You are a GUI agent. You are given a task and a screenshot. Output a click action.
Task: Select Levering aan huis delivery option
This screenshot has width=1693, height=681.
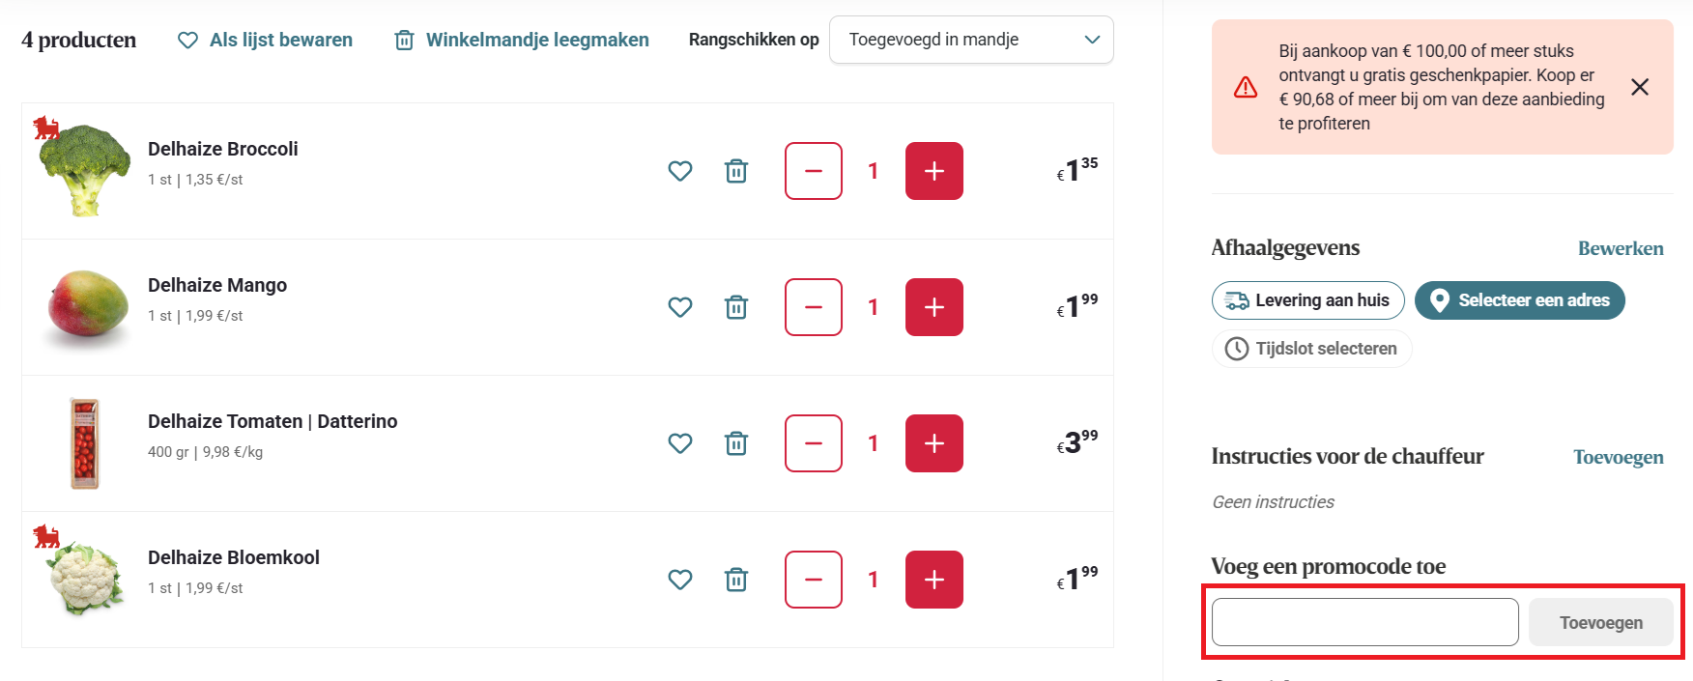1307,300
